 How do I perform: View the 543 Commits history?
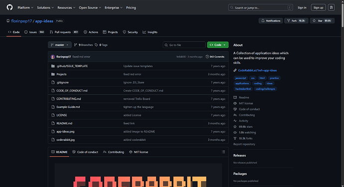click(x=215, y=57)
